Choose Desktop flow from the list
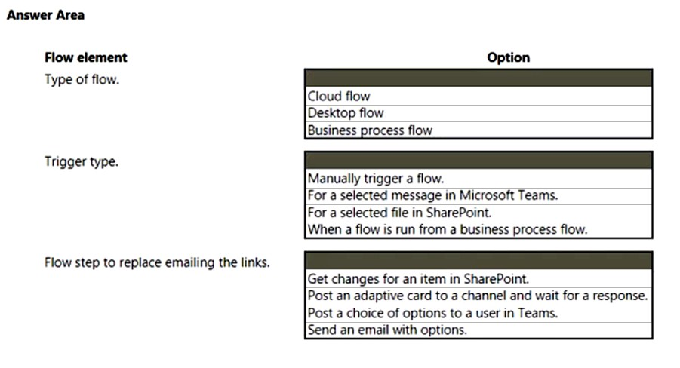This screenshot has height=368, width=680. coord(478,113)
